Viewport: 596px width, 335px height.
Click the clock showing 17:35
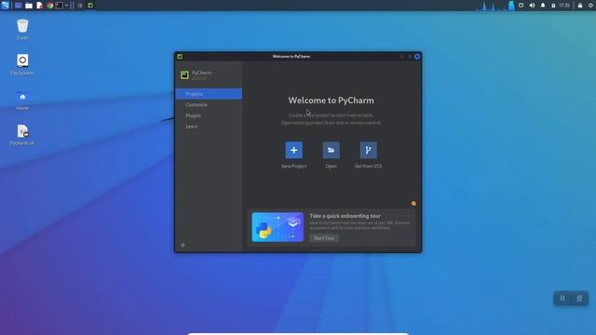(564, 6)
